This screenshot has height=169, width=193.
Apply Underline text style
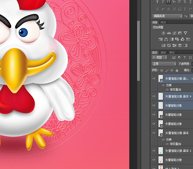[190, 2]
